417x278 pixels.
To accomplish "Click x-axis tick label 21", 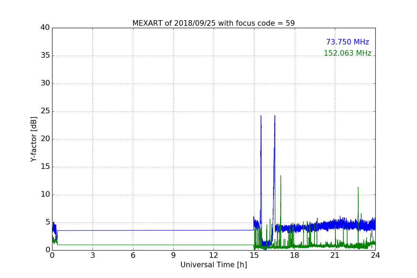I will tap(335, 255).
